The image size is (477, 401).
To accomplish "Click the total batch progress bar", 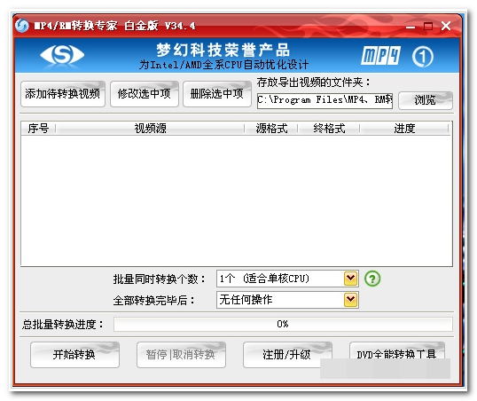I will tap(283, 324).
